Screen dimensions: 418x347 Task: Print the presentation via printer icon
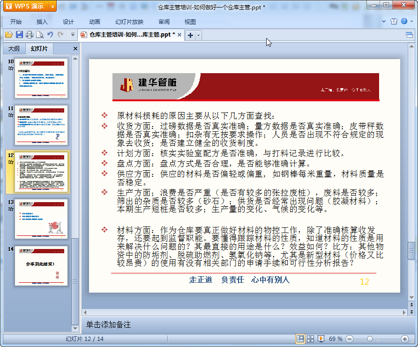tap(30, 35)
